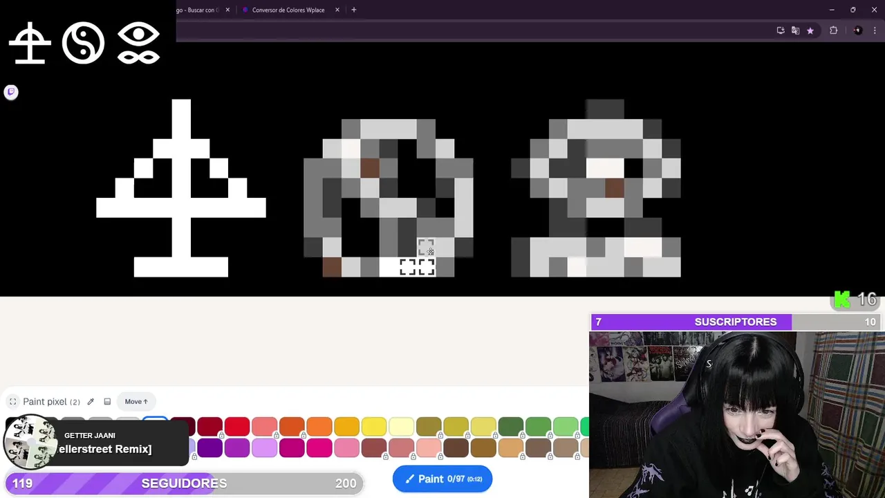Select the eyedropper tool next to Paint pixel
Image resolution: width=885 pixels, height=498 pixels.
pos(91,402)
